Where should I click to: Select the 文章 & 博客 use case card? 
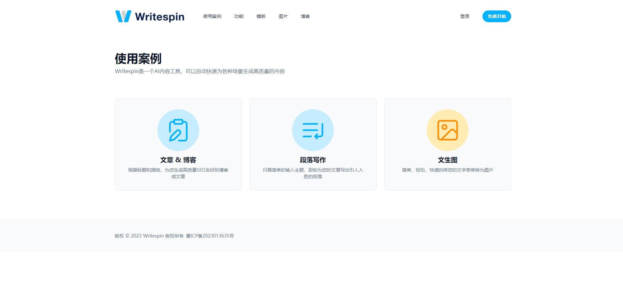pos(178,144)
